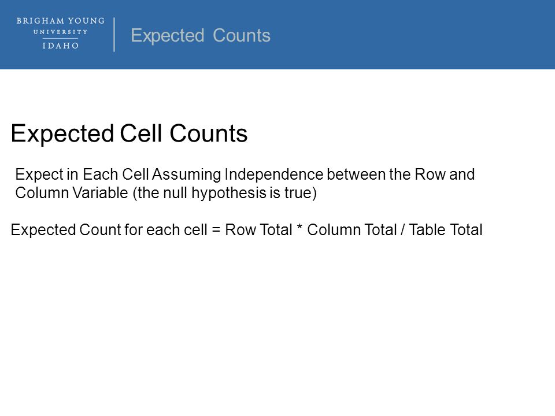Select the 'Expected Cell Counts' heading
555x416 pixels.
pos(129,133)
